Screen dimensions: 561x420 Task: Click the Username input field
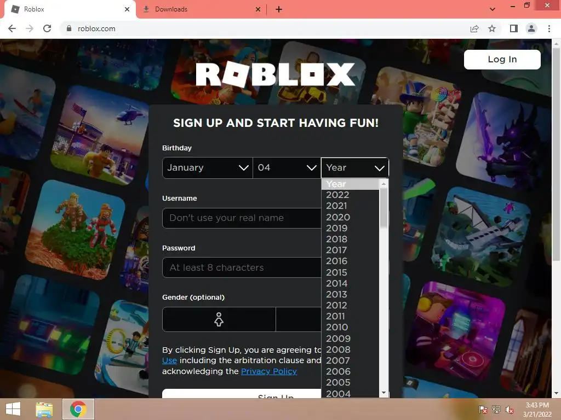coord(242,218)
